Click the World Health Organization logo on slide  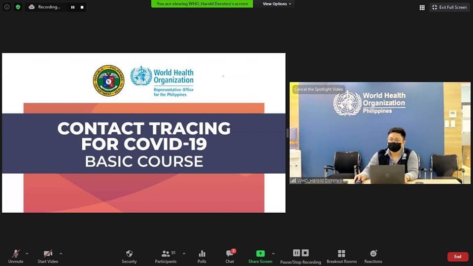click(x=162, y=81)
